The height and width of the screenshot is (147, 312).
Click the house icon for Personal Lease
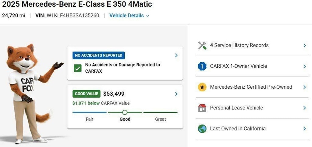202,108
